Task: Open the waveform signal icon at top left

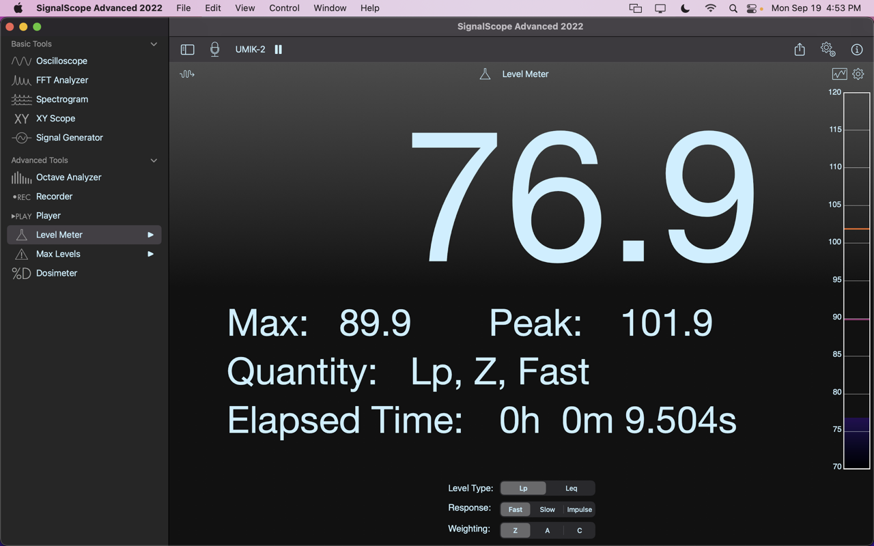Action: (187, 74)
